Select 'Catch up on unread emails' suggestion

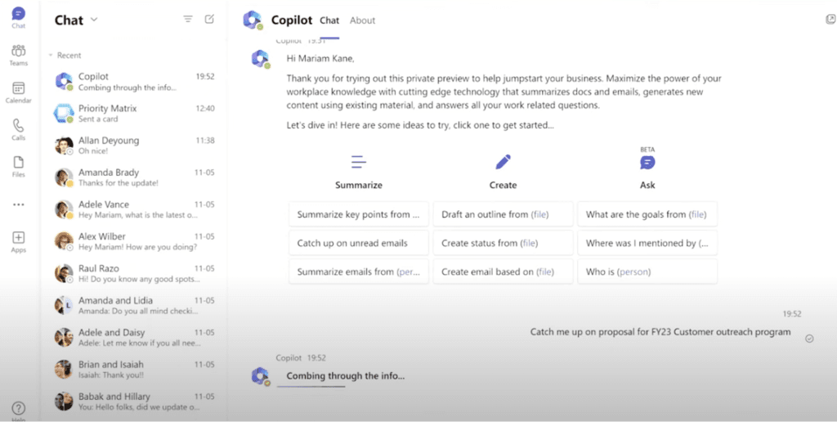click(359, 243)
